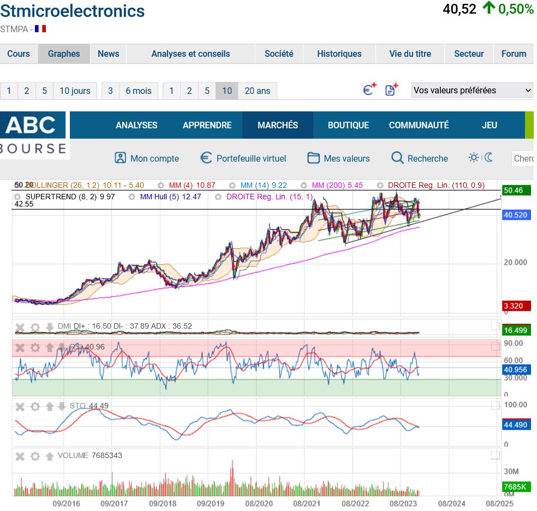Open STO panel settings gear
The height and width of the screenshot is (511, 537).
coord(35,407)
